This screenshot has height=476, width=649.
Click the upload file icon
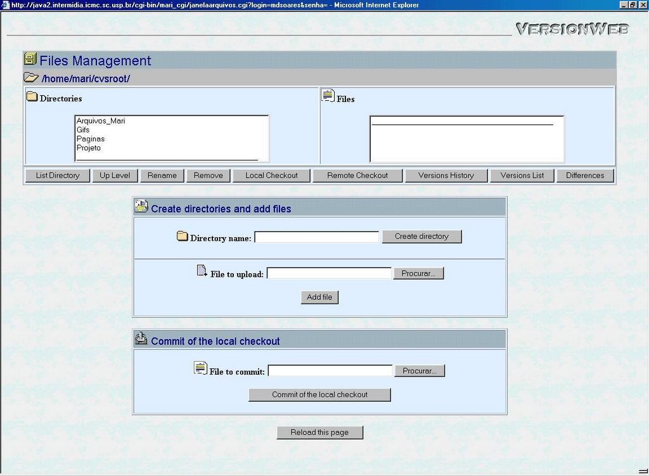(202, 271)
